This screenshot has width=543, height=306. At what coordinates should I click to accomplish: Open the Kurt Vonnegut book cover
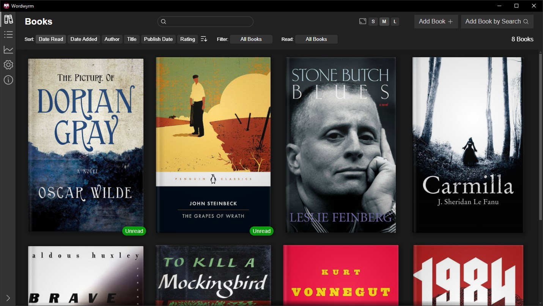pyautogui.click(x=341, y=275)
